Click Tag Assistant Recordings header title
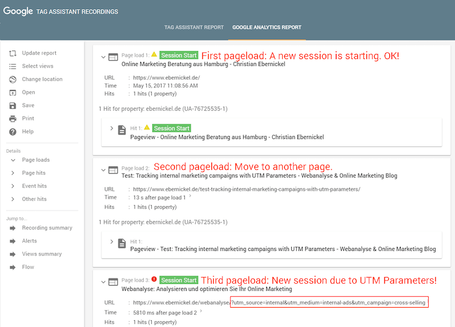This screenshot has width=455, height=327. (x=77, y=12)
